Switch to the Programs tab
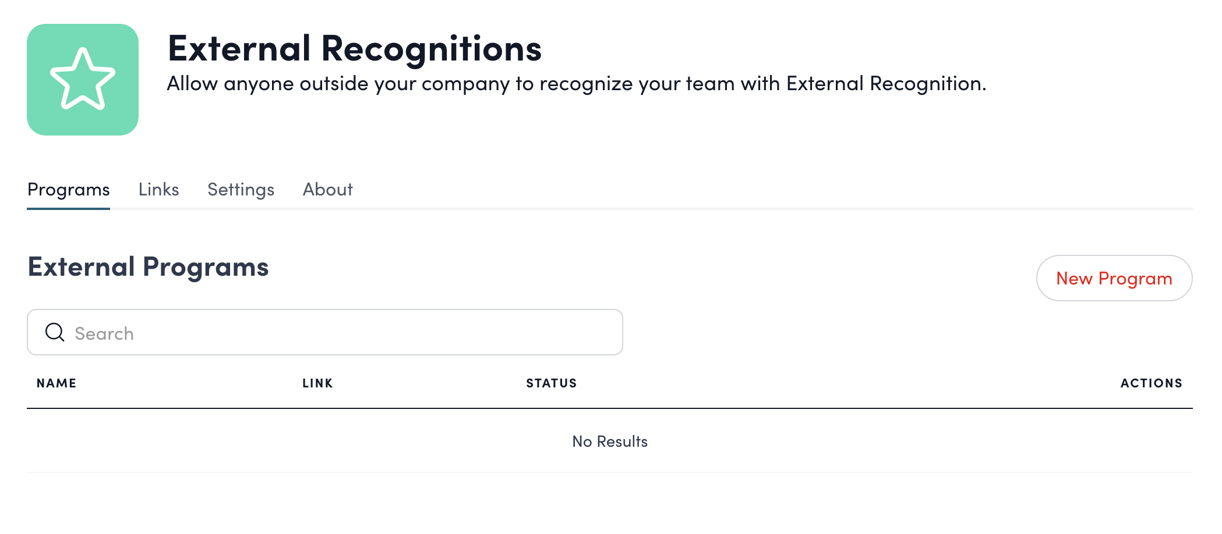Image resolution: width=1222 pixels, height=534 pixels. pyautogui.click(x=69, y=190)
